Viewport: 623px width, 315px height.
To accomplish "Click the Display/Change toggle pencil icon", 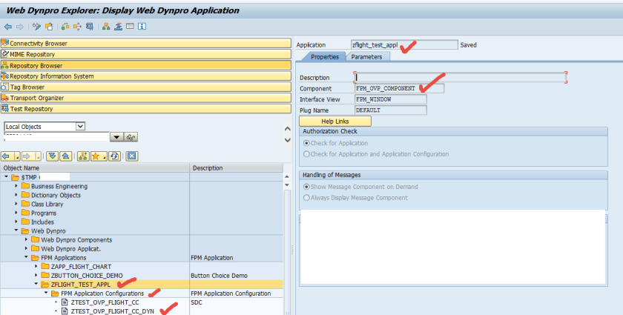I will [38, 27].
